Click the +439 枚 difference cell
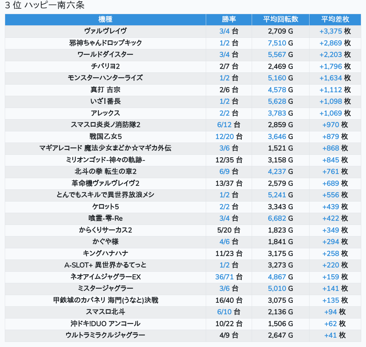 click(x=335, y=207)
